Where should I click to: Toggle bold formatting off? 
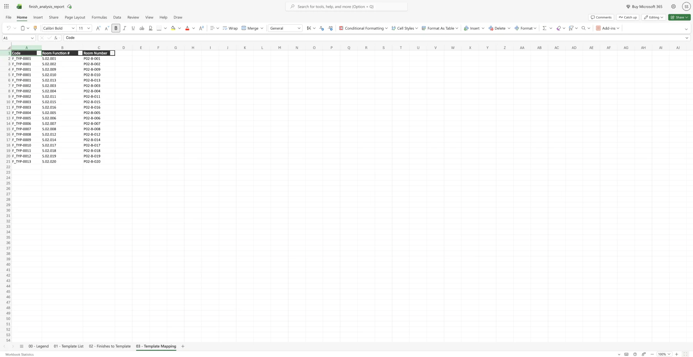pyautogui.click(x=115, y=28)
